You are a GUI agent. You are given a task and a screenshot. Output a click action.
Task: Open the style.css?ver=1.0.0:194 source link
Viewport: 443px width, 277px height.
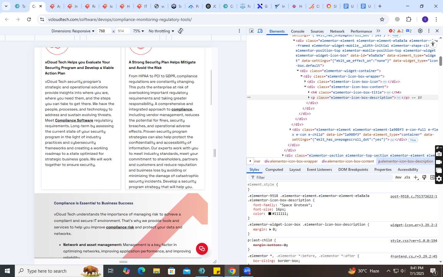pos(414,241)
